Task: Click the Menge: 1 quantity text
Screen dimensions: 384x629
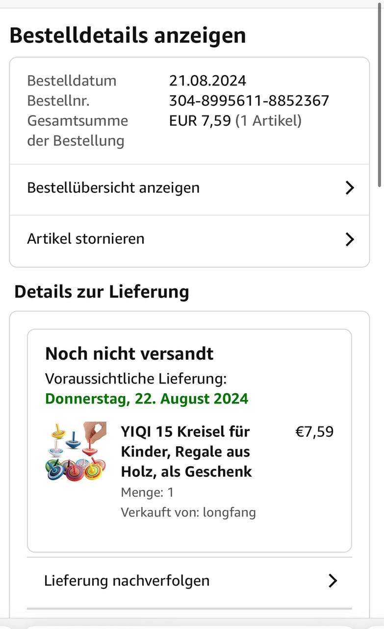Action: tap(147, 492)
